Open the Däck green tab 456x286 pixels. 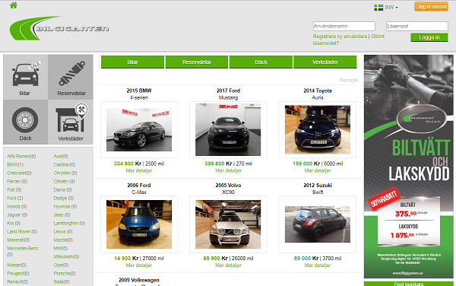click(x=261, y=62)
